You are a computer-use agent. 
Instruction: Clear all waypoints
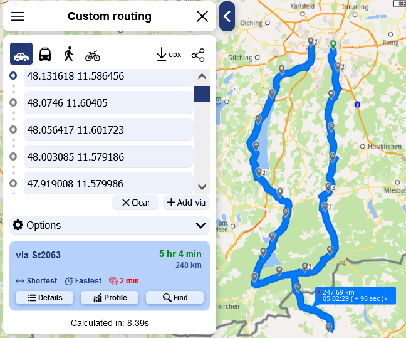pos(136,203)
